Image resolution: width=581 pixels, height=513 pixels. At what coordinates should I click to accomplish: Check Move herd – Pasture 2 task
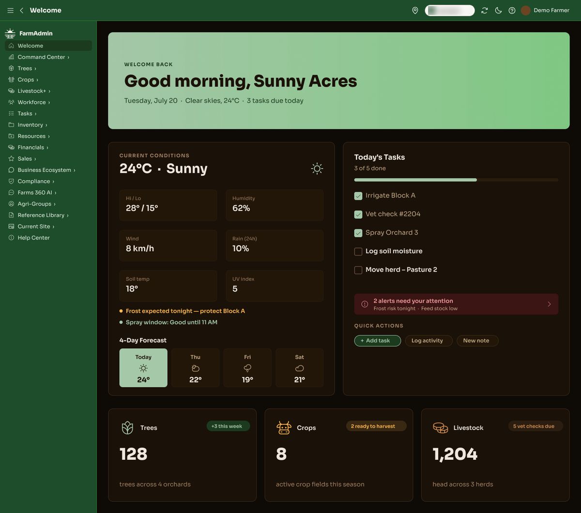(x=358, y=270)
